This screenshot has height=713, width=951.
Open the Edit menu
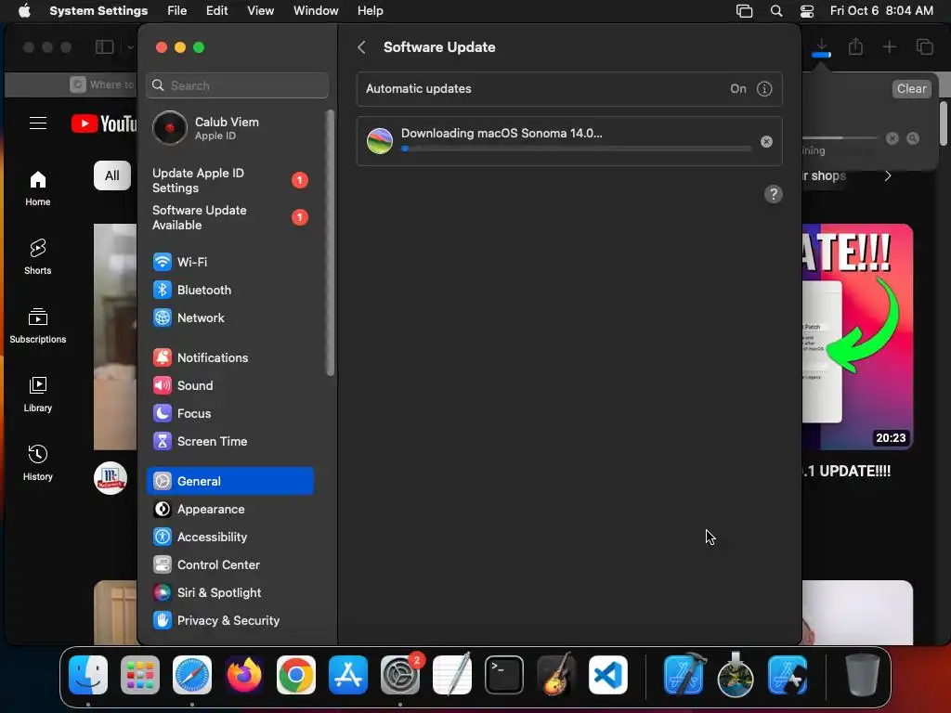[216, 11]
